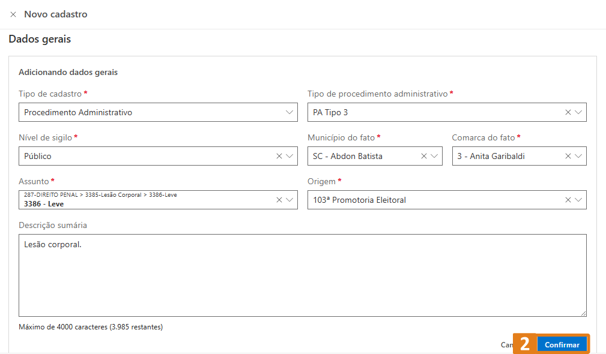Expand the Tipo de cadastro dropdown arrow
Screen dimensions: 606x354
click(289, 112)
